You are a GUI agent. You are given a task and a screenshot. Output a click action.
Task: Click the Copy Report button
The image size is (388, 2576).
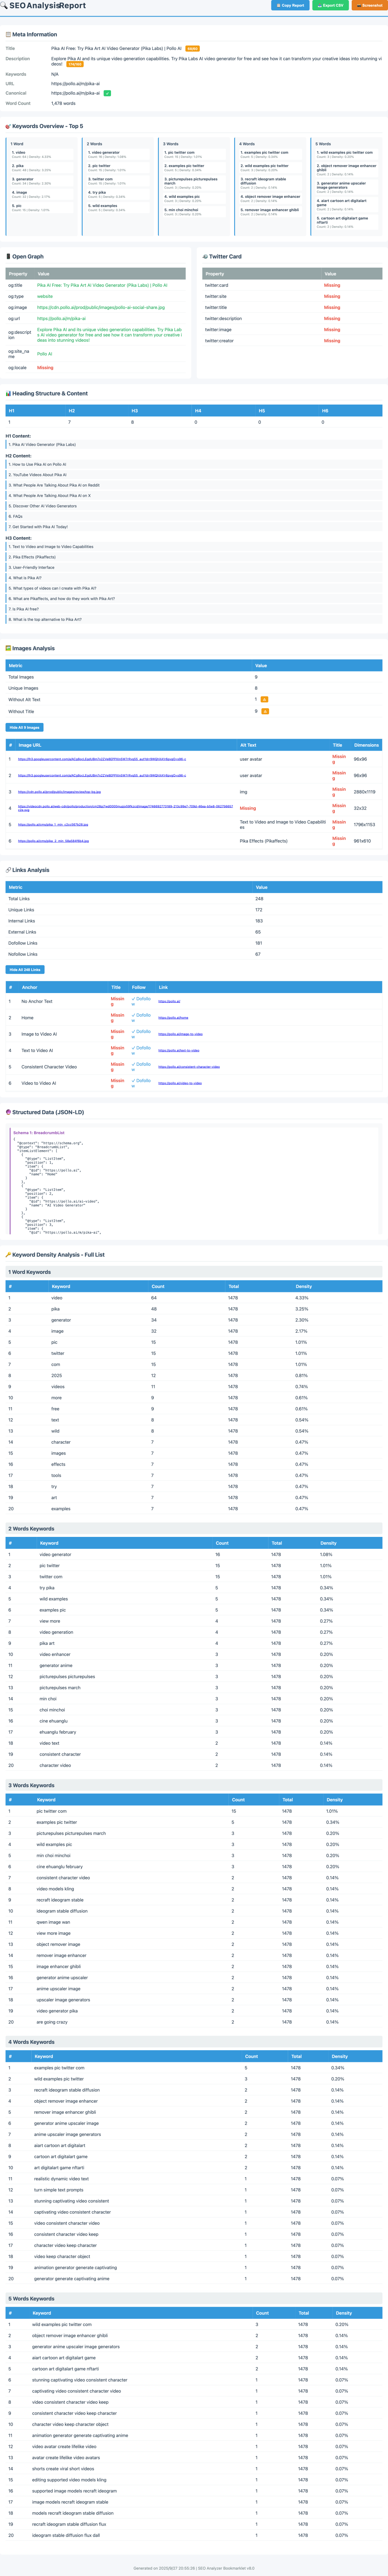[290, 5]
